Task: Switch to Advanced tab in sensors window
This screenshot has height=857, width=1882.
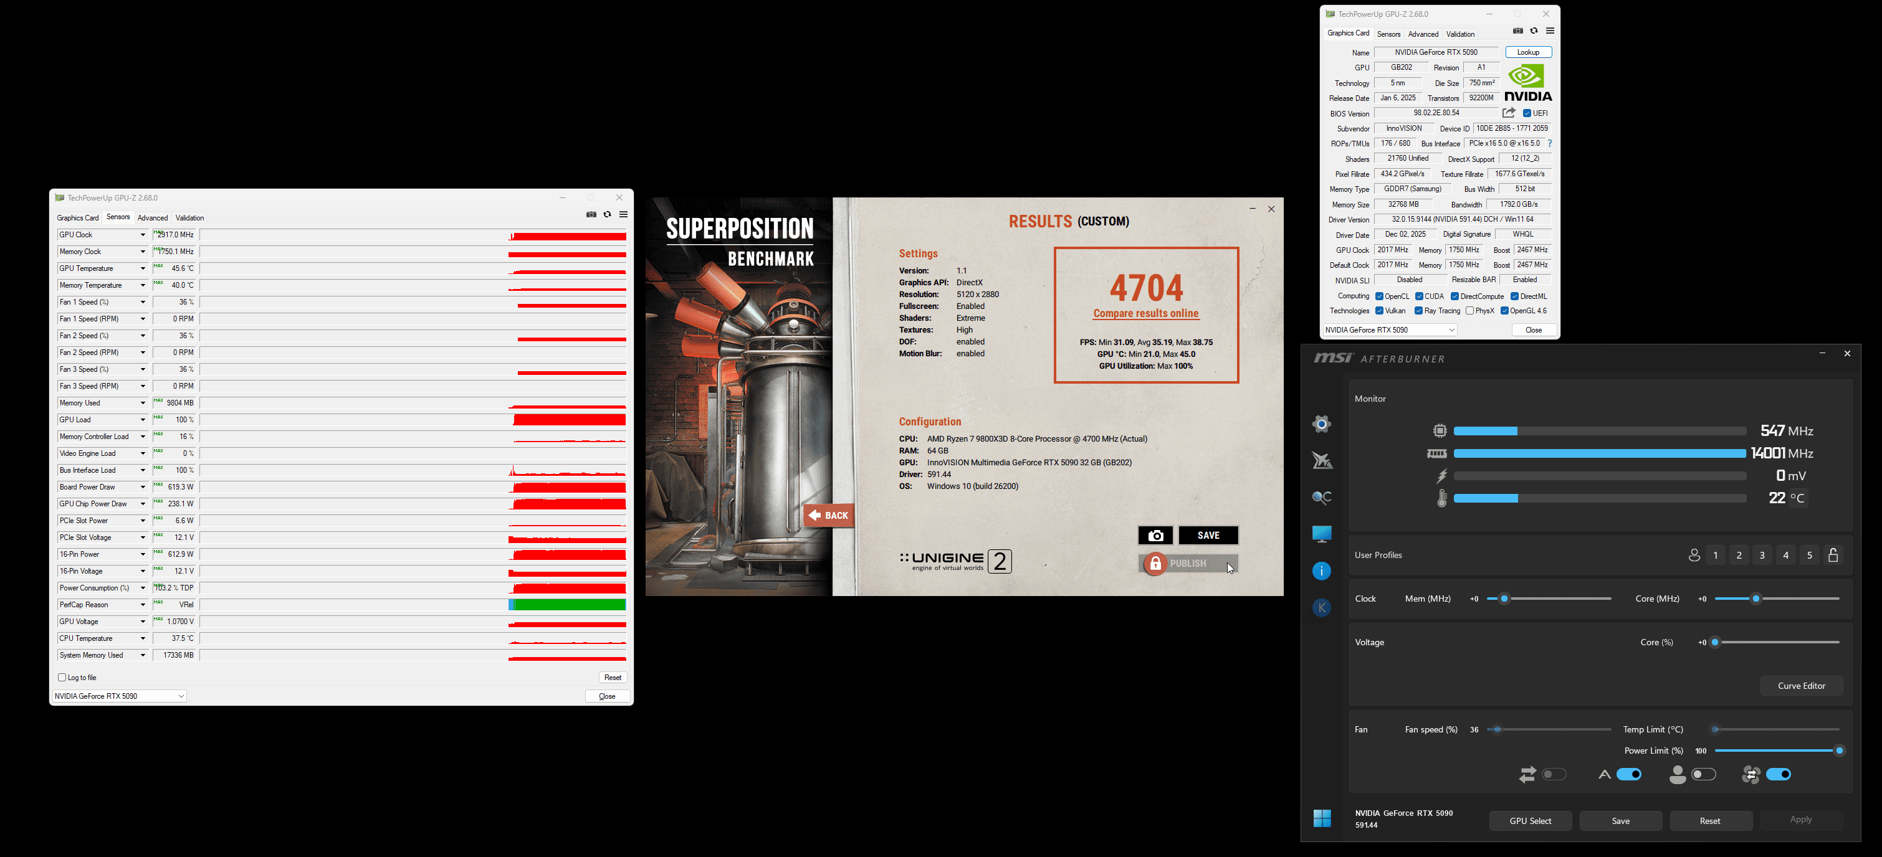Action: pos(153,218)
